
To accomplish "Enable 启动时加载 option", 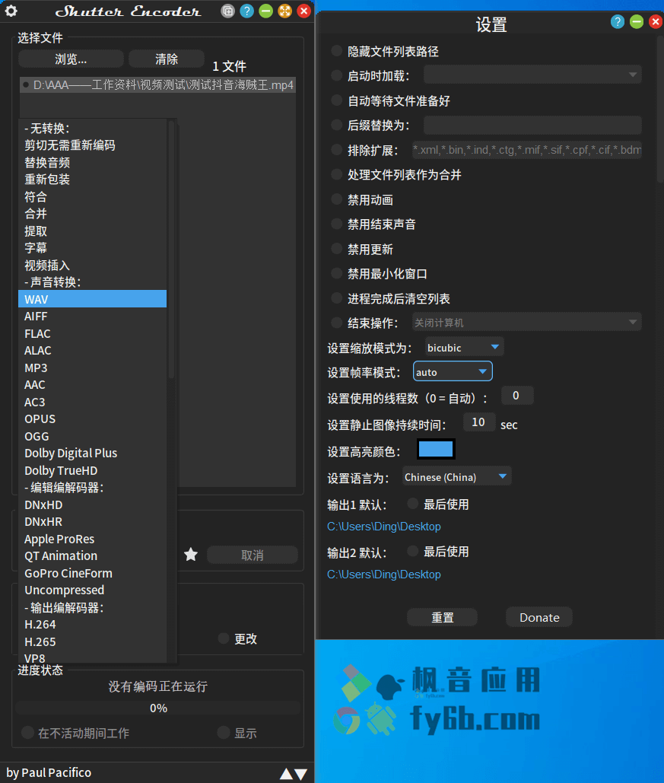I will pyautogui.click(x=336, y=75).
